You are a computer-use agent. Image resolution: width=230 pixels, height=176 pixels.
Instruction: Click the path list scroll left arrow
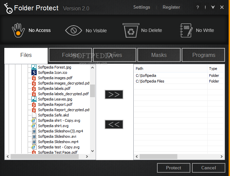(137, 156)
